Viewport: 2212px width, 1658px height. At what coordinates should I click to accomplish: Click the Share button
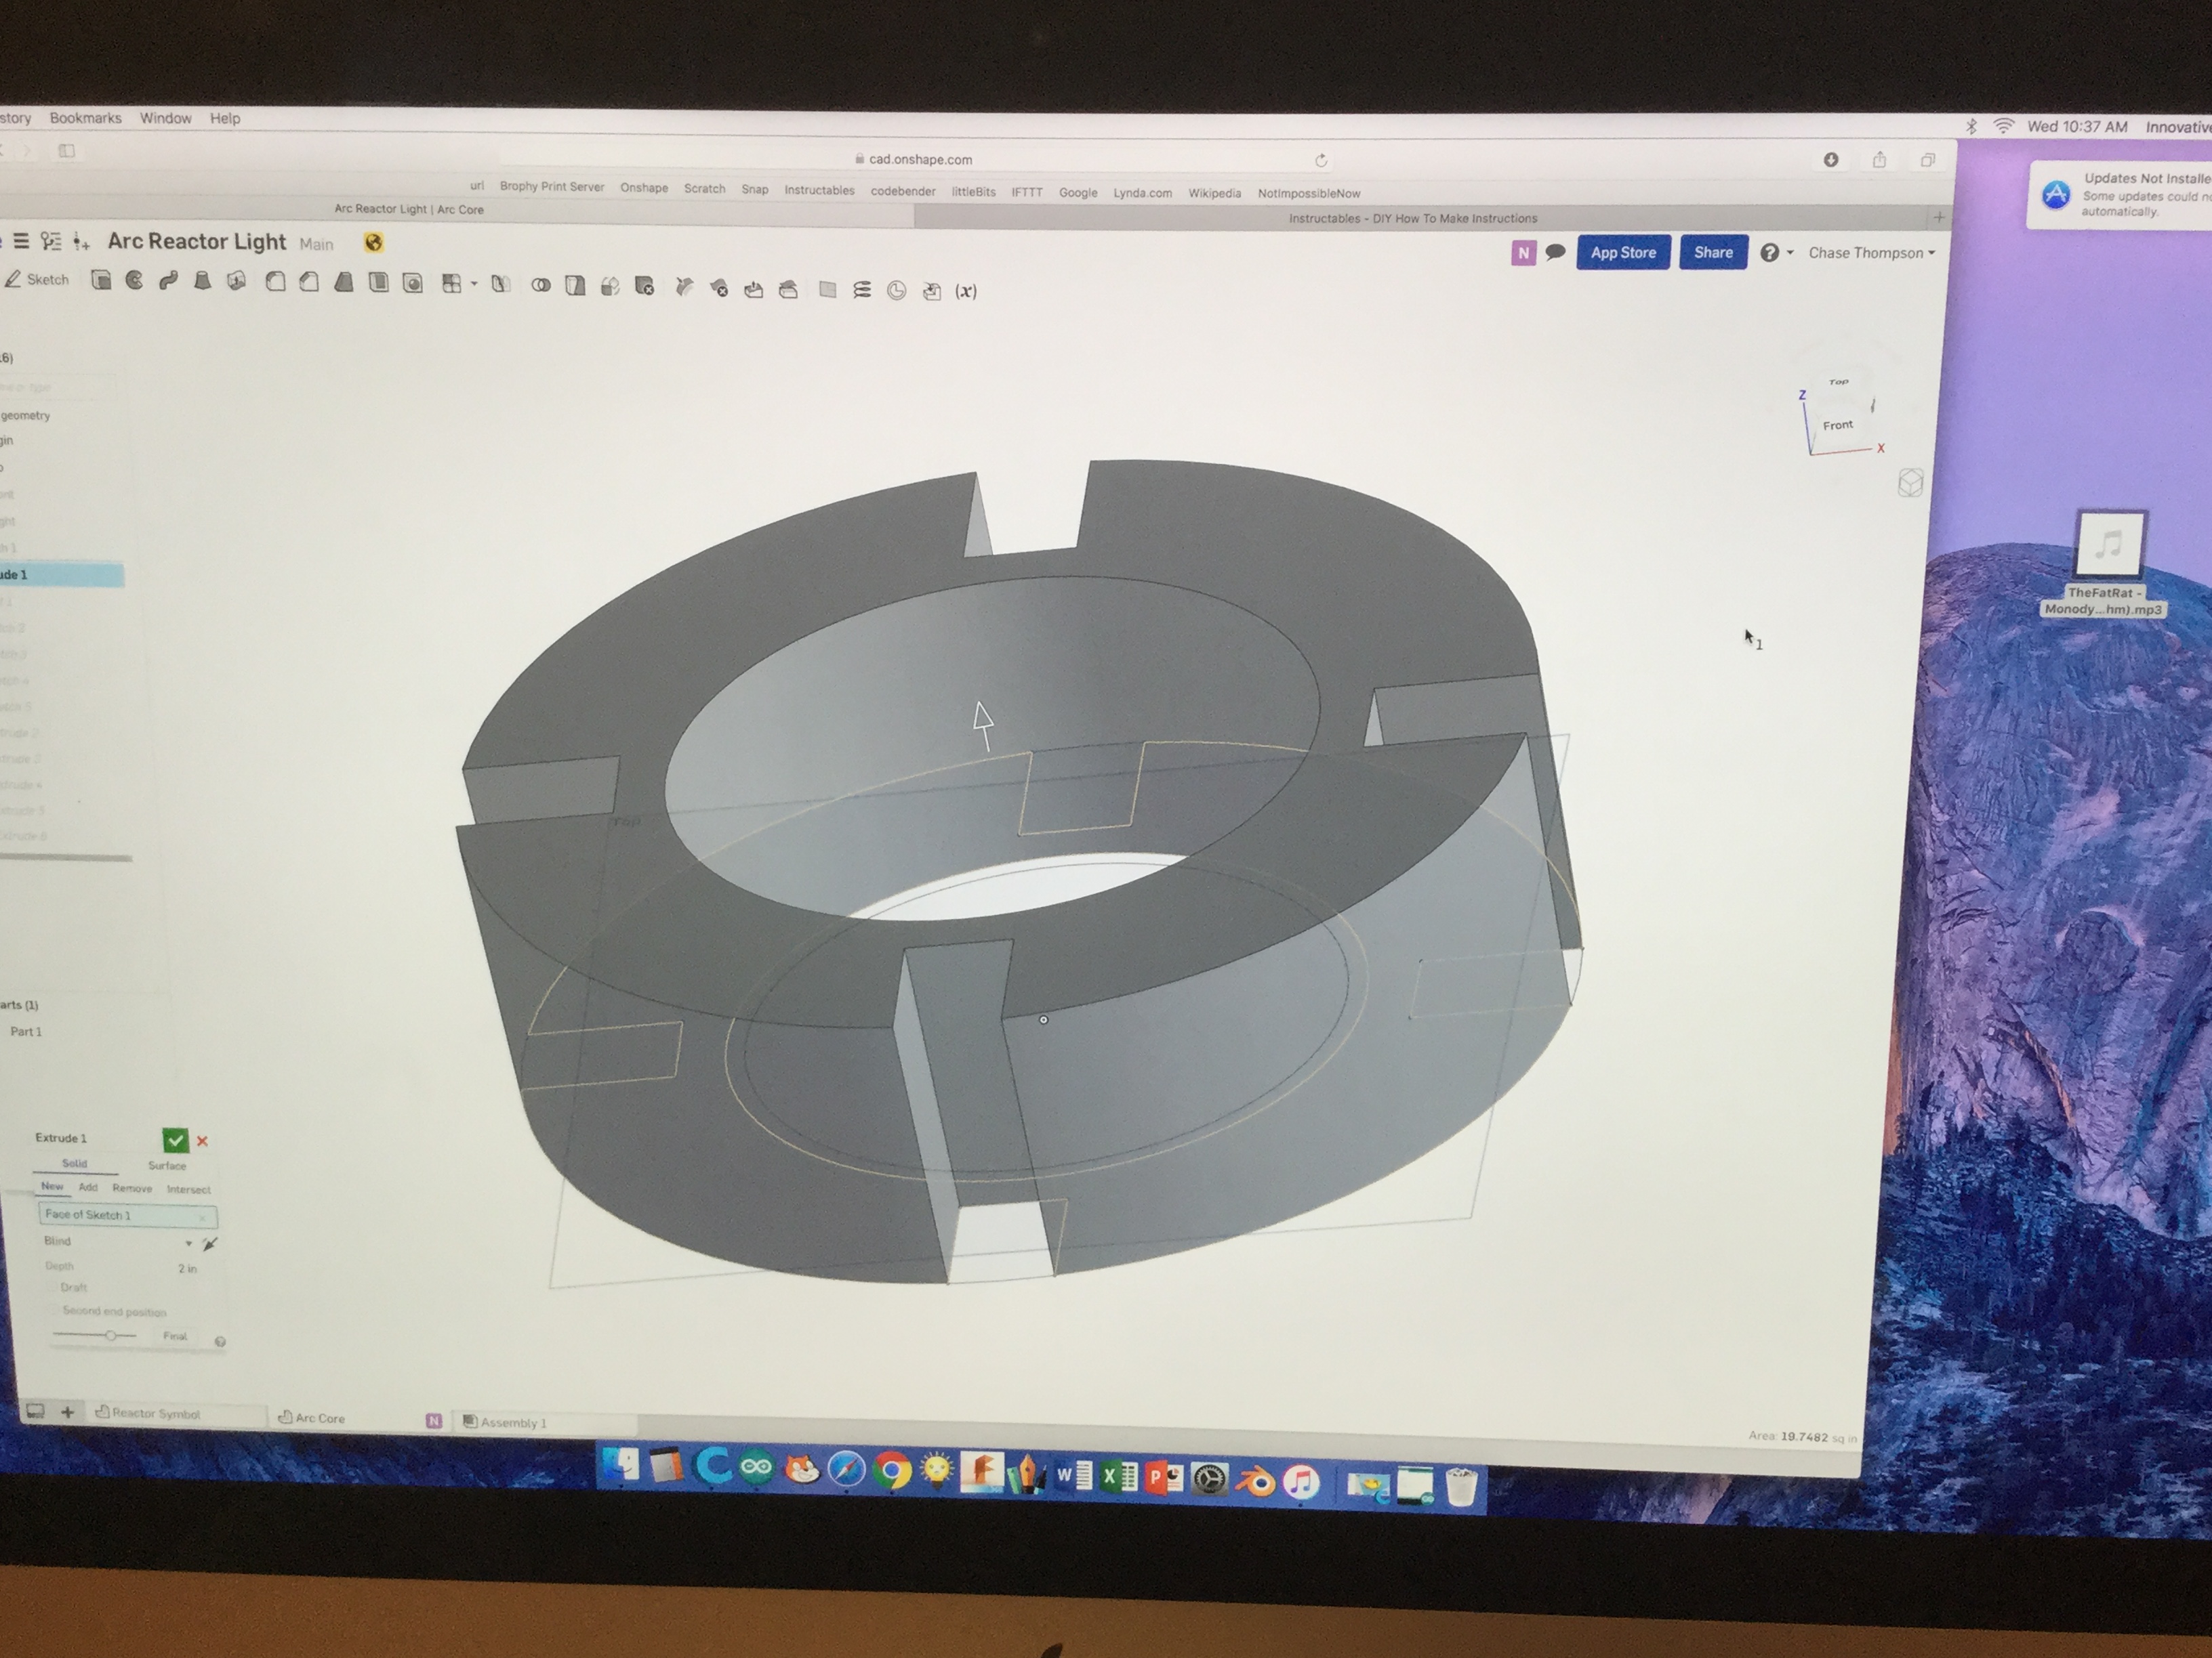[1713, 253]
